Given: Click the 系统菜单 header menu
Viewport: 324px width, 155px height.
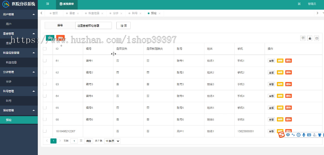Looking at the screenshot, I should coord(67,4).
